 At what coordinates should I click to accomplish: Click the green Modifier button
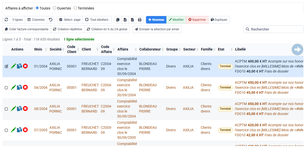tap(176, 20)
